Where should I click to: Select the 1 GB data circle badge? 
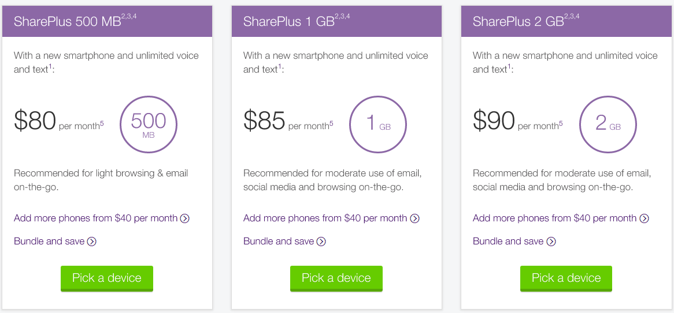[x=378, y=125]
